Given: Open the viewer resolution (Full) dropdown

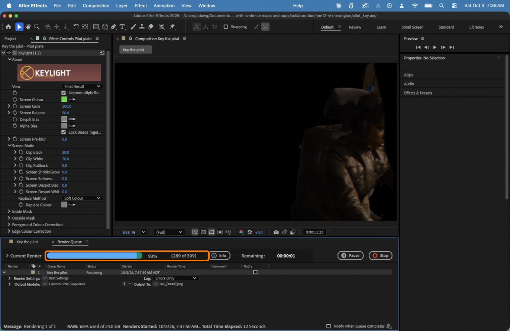Looking at the screenshot, I should tap(169, 232).
